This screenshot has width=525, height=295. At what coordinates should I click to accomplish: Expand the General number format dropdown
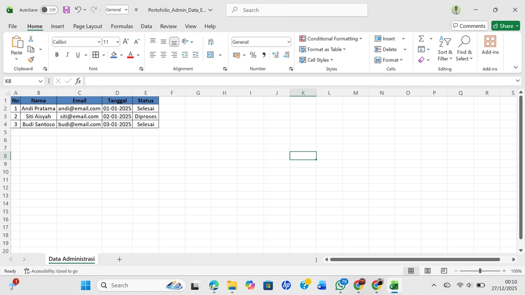(289, 42)
